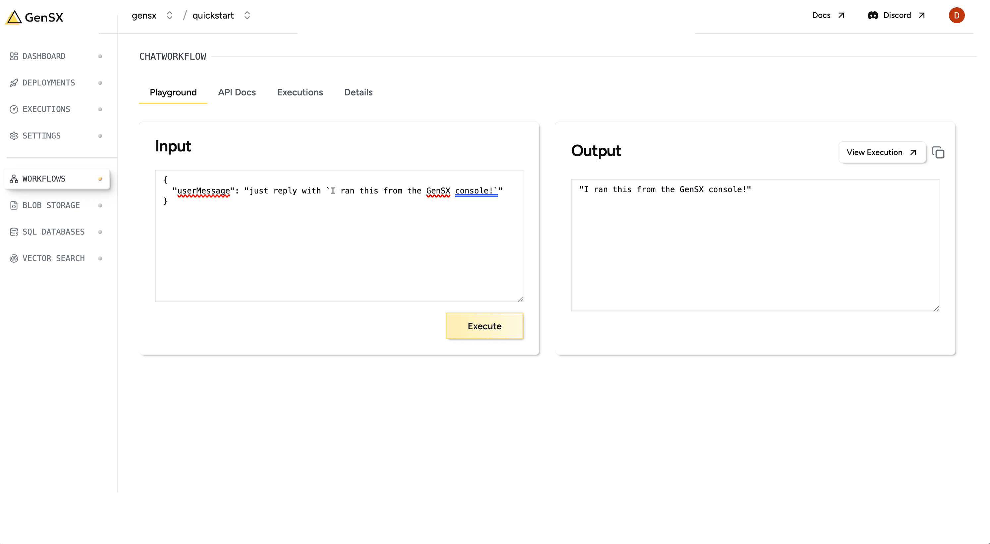This screenshot has height=544, width=990.
Task: Expand the quickstart project switcher
Action: (247, 15)
